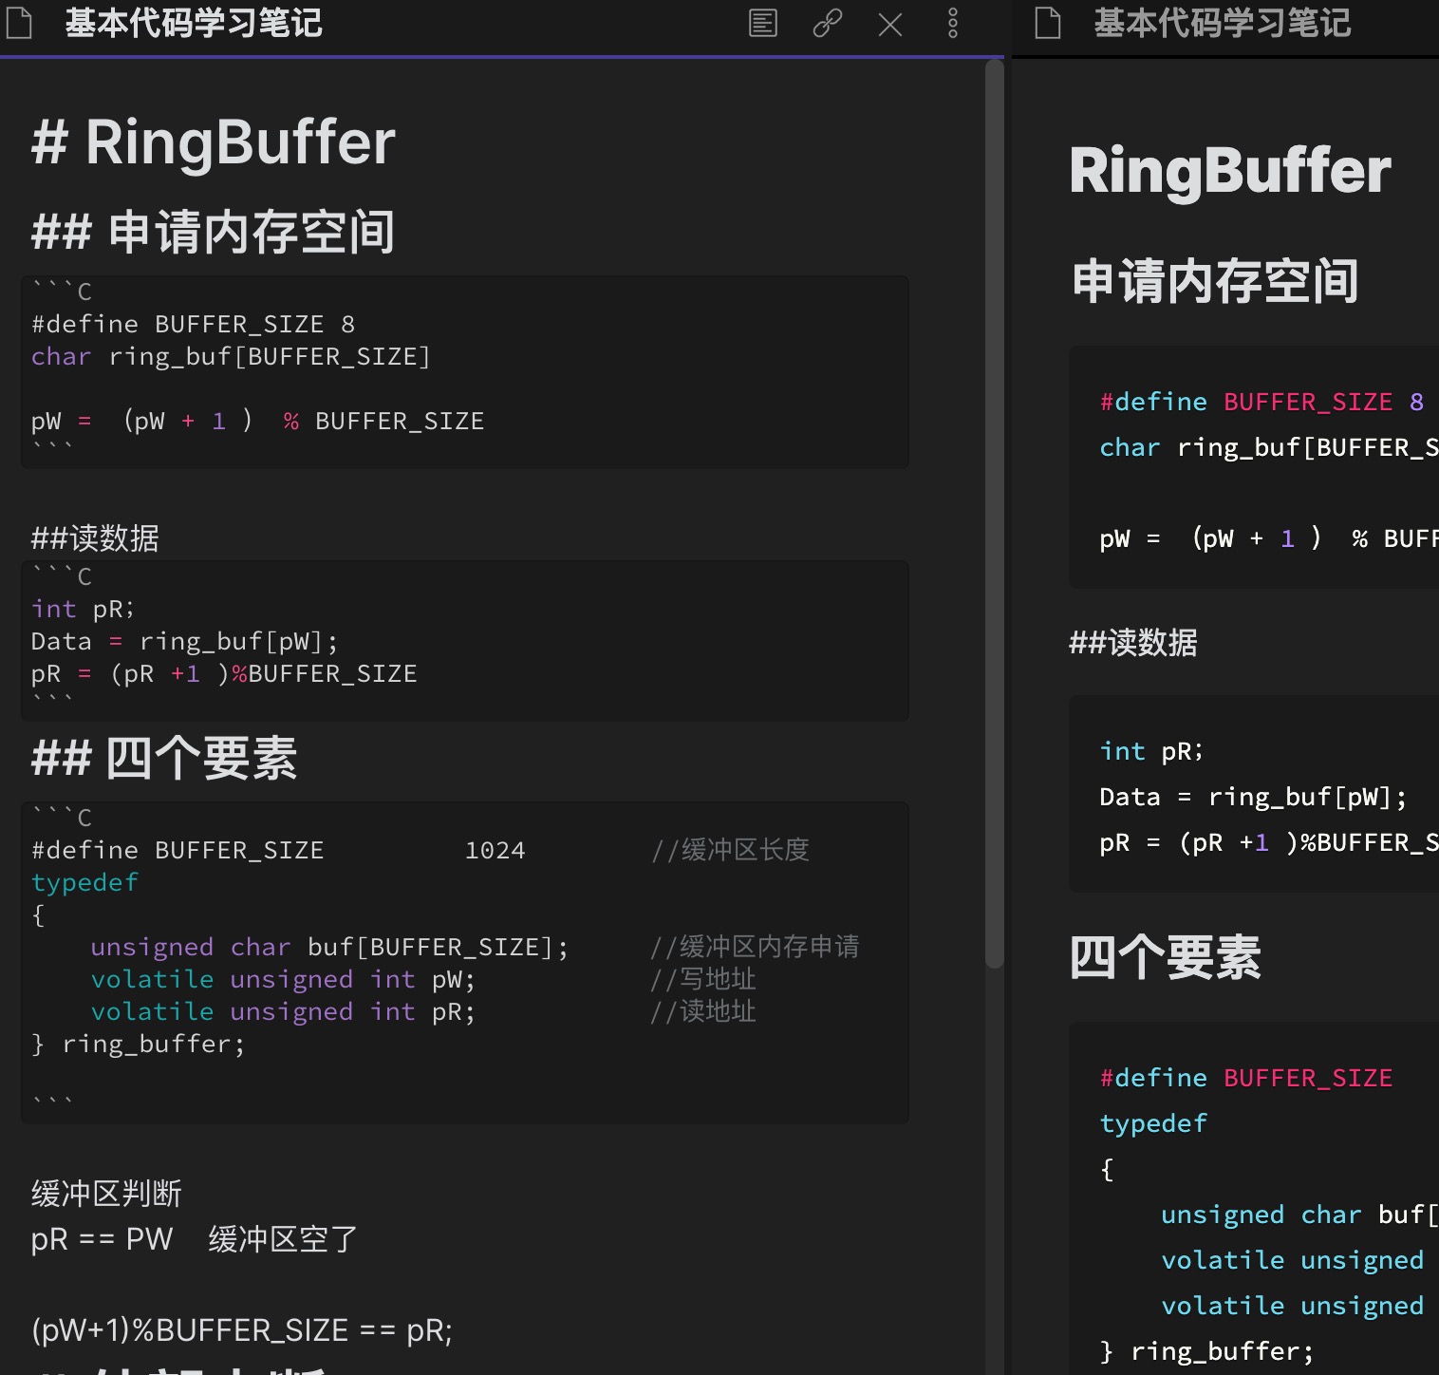Click '##读数据' text in preview pane

tap(1133, 643)
